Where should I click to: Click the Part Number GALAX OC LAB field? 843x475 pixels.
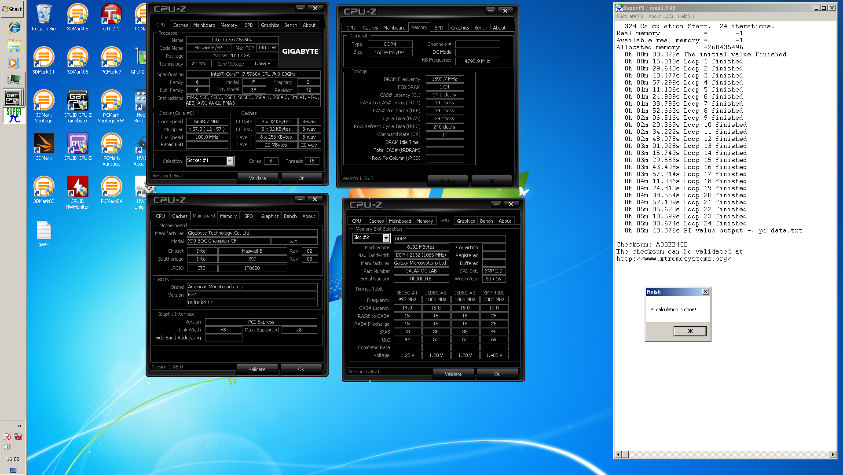point(421,271)
